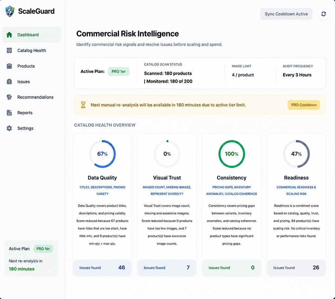Click the '180 minutes' text in sidebar
335x299 pixels.
pos(22,269)
